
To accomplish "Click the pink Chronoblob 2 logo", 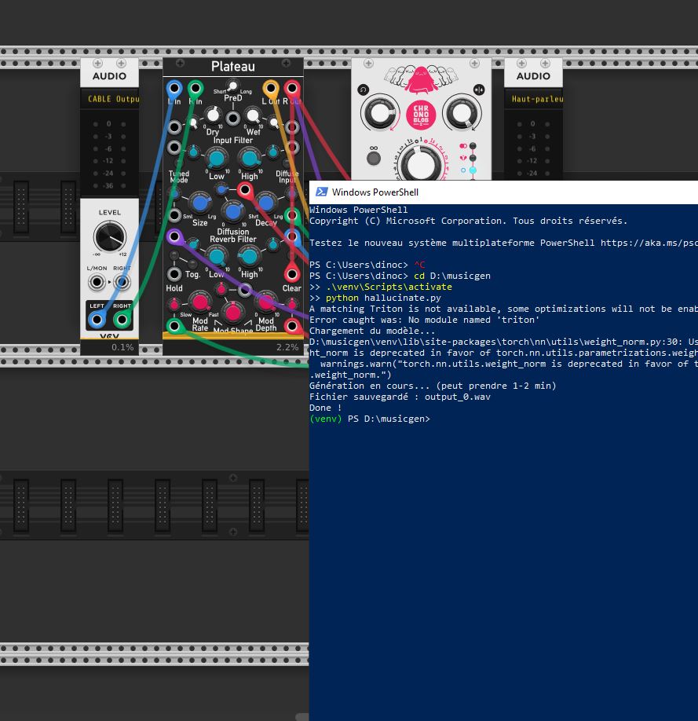I will point(421,115).
